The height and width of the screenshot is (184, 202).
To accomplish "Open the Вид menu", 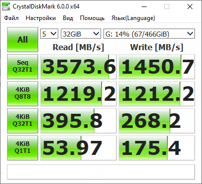I will [x=68, y=18].
